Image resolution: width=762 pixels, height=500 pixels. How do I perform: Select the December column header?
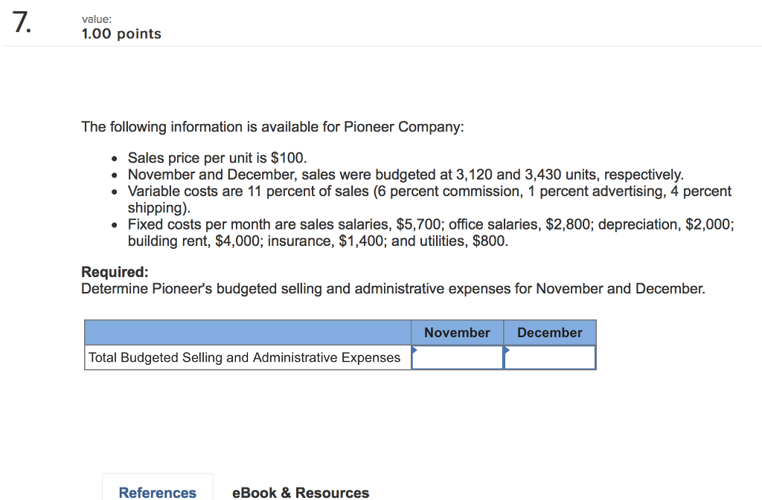pyautogui.click(x=549, y=332)
